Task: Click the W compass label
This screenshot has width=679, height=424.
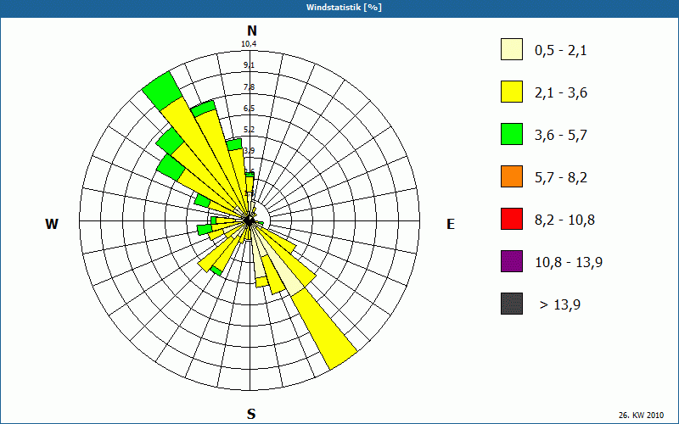Action: coord(52,224)
